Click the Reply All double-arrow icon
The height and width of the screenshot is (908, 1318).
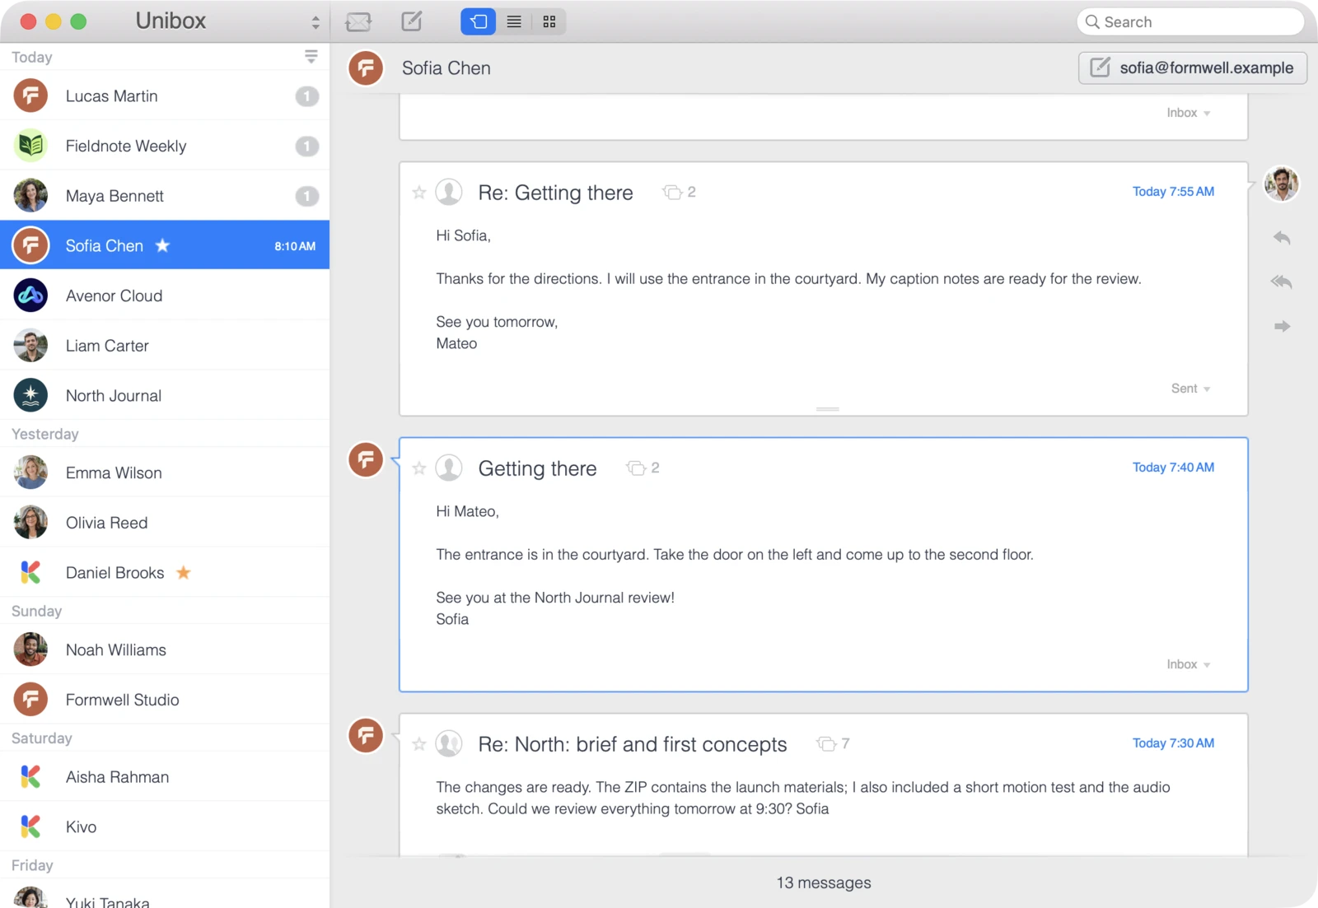tap(1282, 282)
